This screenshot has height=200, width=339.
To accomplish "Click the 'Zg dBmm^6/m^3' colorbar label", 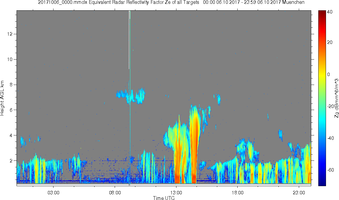I will click(336, 98).
